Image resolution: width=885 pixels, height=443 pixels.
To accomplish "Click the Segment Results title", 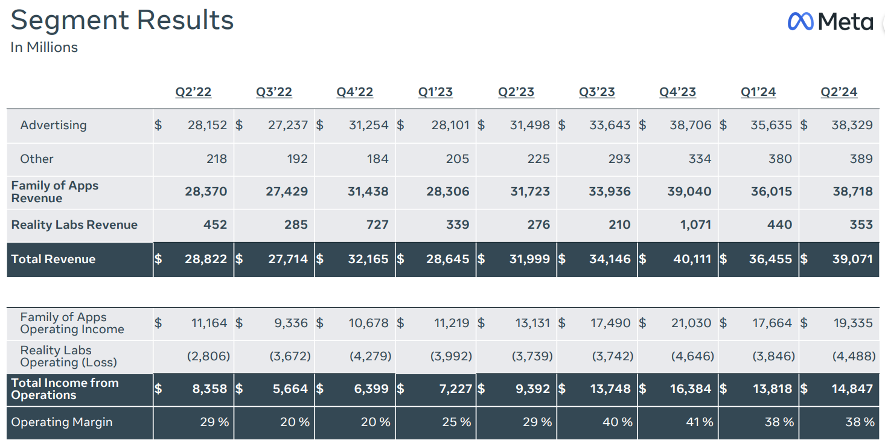I will [x=122, y=20].
